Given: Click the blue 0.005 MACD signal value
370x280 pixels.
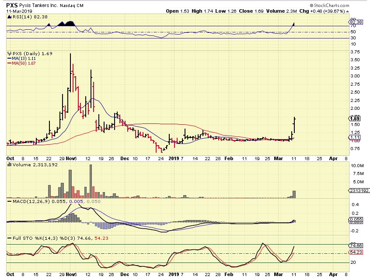Looking at the screenshot, I should (76, 202).
